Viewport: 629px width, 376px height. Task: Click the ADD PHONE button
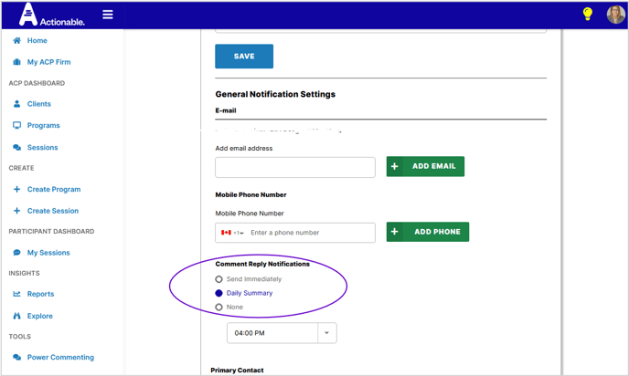click(427, 232)
